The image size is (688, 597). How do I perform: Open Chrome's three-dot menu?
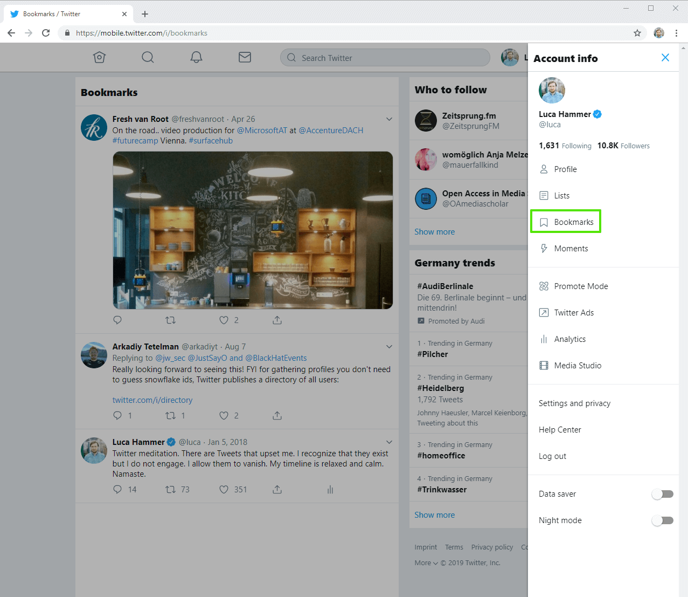coord(676,33)
